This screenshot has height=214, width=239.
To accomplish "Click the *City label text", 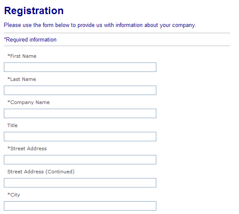I will pos(14,195).
